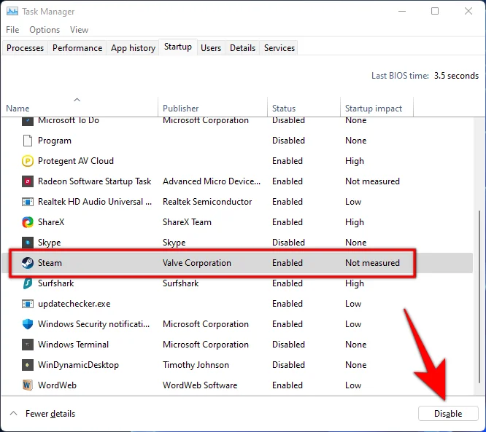Select the Windows Terminal name text

coord(73,345)
